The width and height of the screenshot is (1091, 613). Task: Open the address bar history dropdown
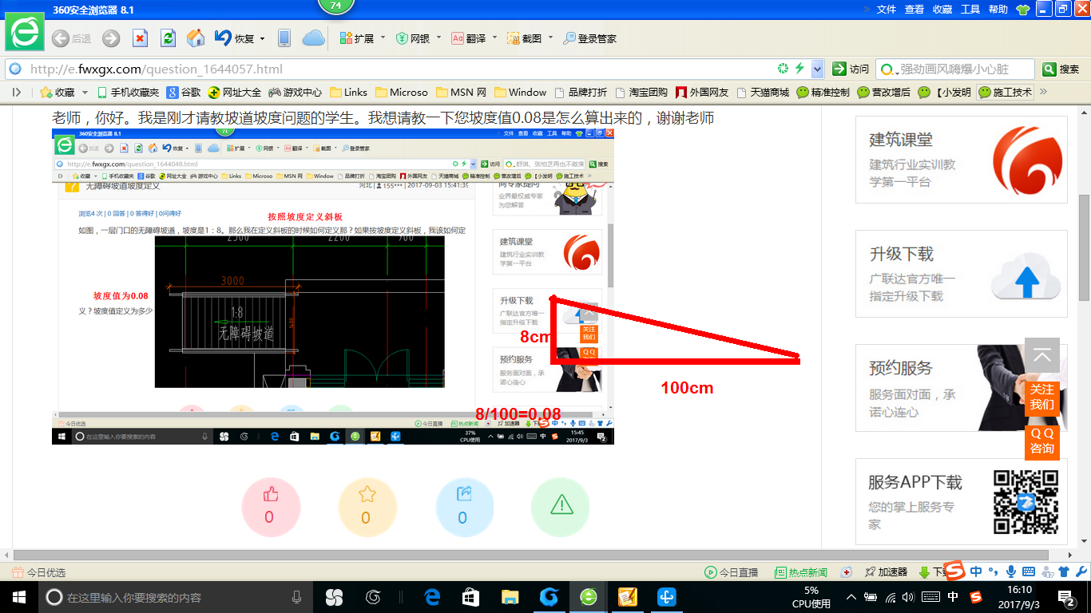817,69
